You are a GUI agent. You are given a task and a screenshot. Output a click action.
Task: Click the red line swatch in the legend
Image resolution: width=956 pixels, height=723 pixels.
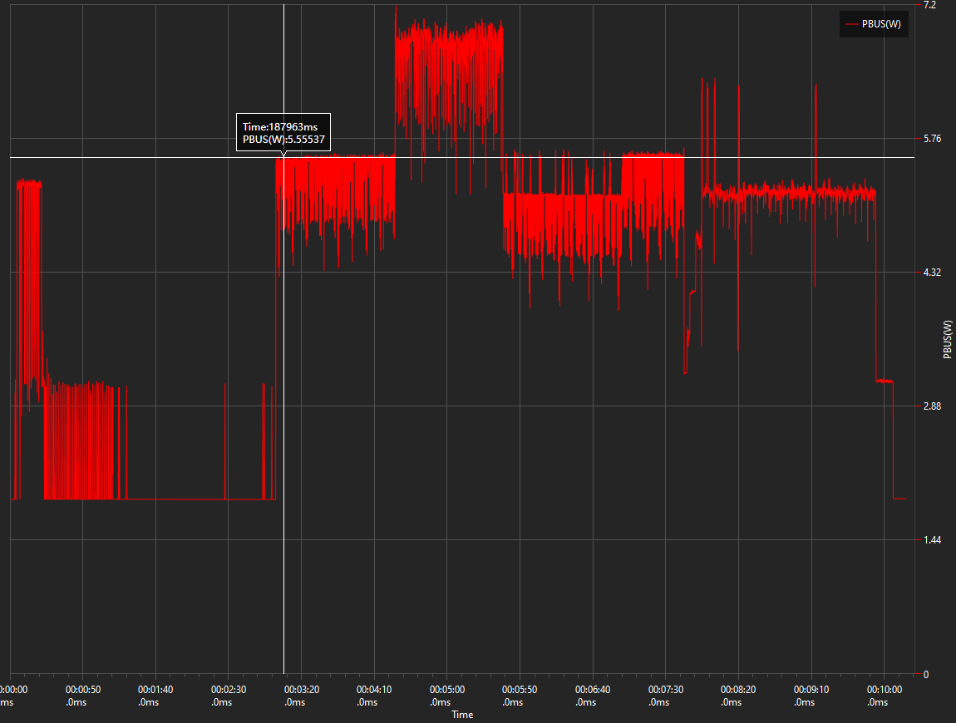click(x=851, y=24)
